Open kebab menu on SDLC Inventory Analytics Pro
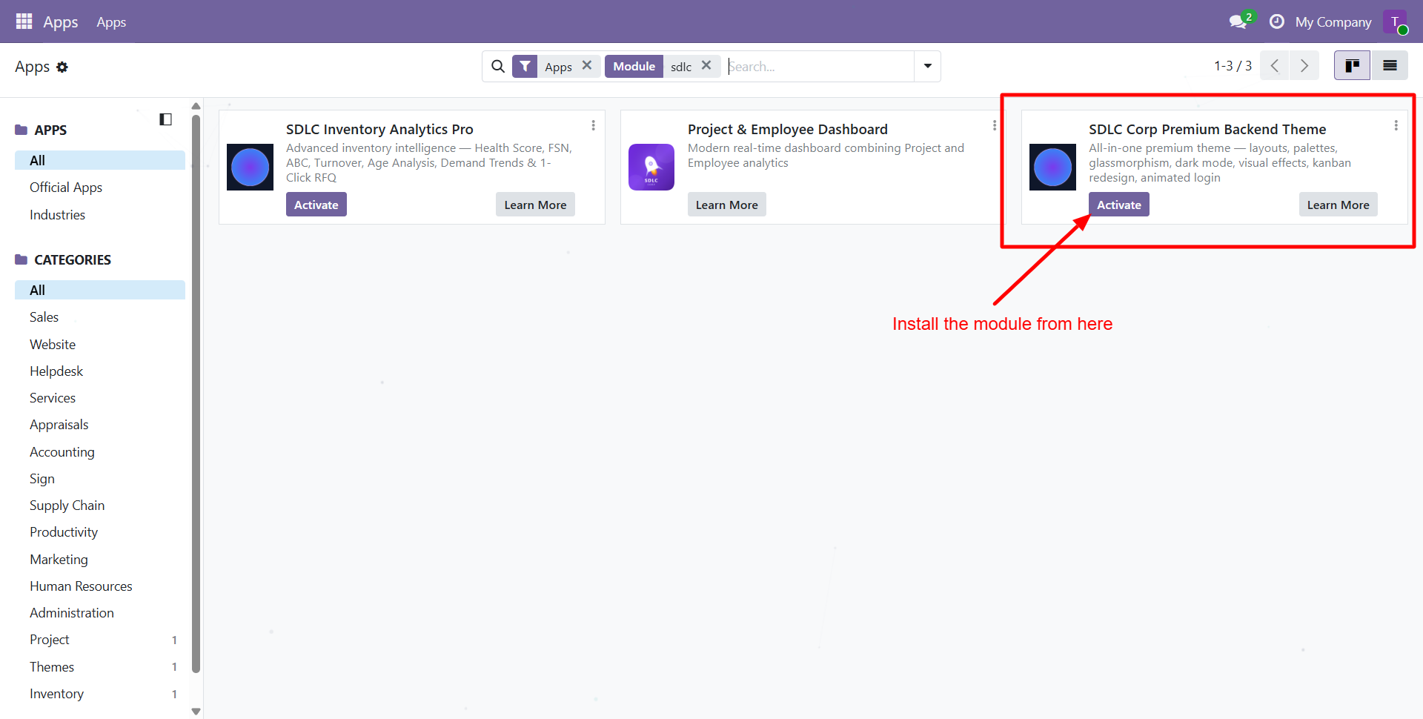1423x719 pixels. point(593,125)
